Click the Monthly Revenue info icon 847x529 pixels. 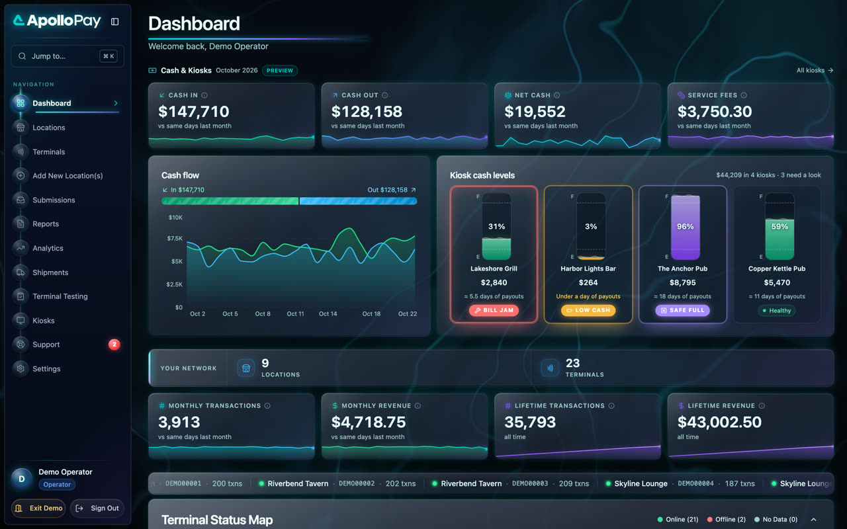(418, 406)
